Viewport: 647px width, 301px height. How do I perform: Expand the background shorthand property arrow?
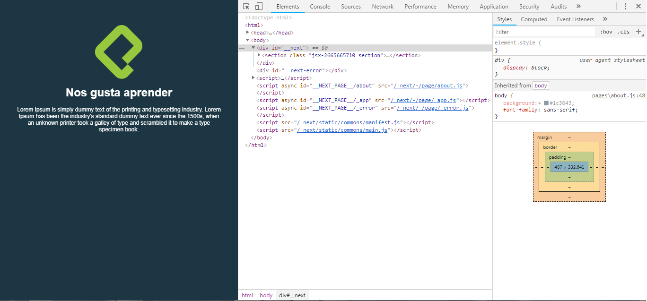(x=540, y=103)
